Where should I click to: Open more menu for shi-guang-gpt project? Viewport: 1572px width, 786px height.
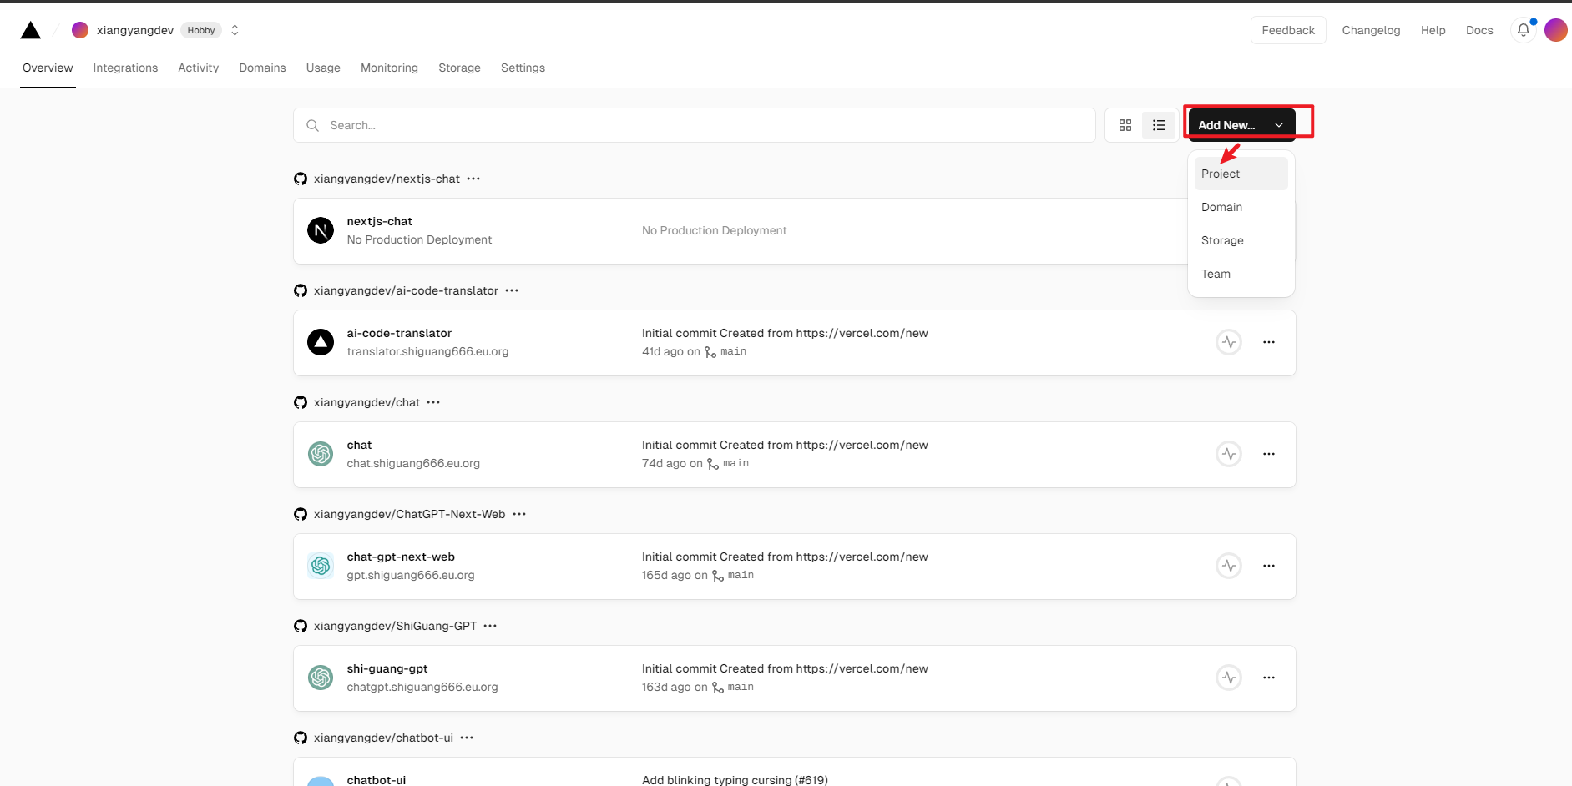1269,678
